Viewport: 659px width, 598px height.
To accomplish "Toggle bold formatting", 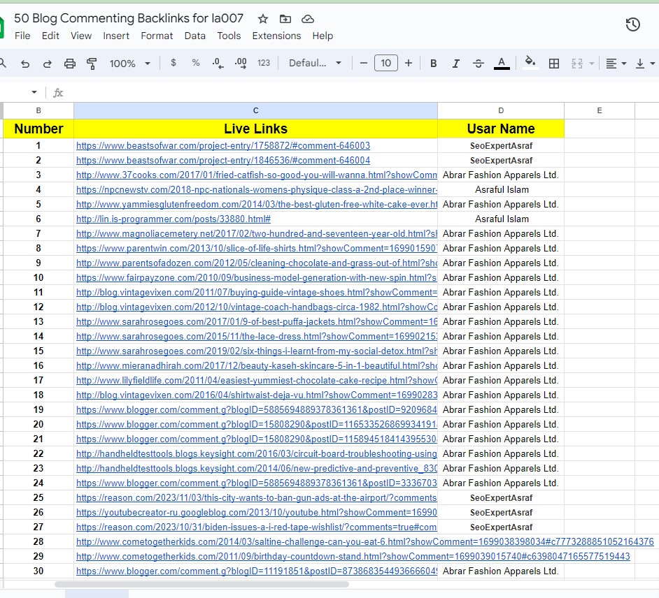I will pos(433,64).
